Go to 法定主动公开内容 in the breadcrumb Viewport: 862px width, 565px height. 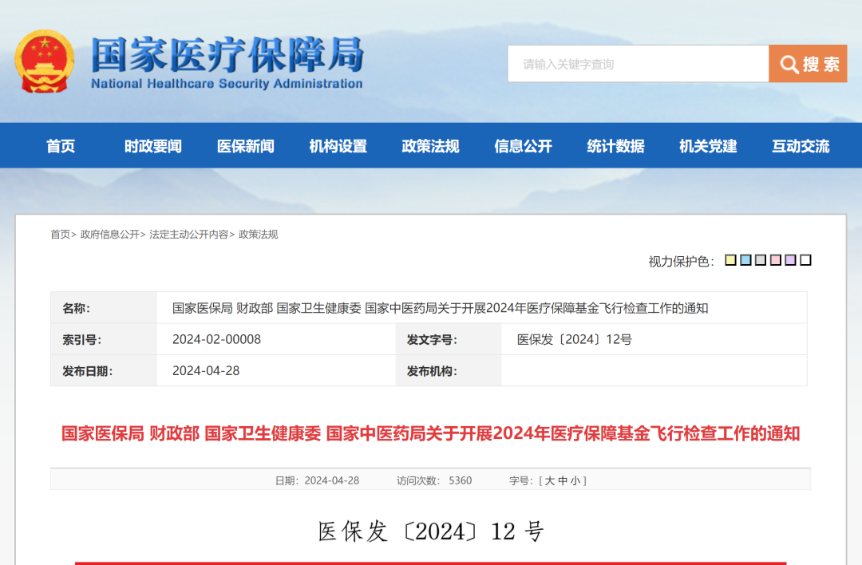[189, 235]
